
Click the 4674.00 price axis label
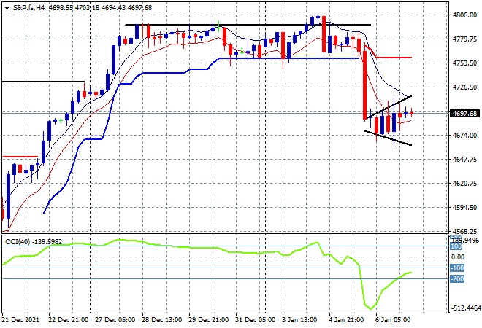464,136
